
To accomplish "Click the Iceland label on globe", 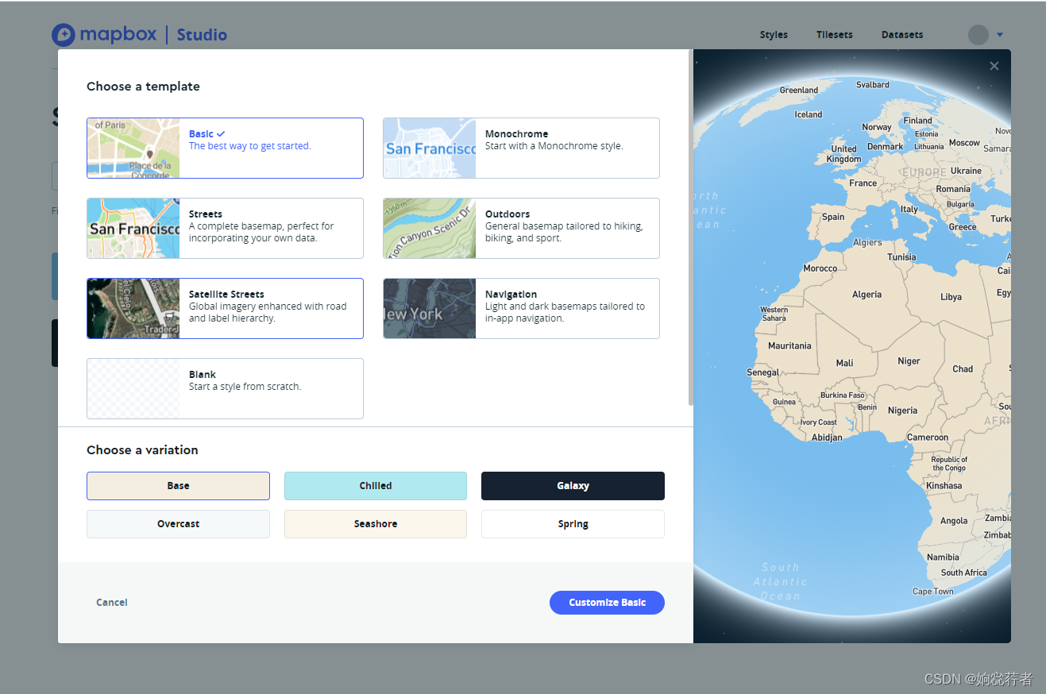I will click(809, 114).
